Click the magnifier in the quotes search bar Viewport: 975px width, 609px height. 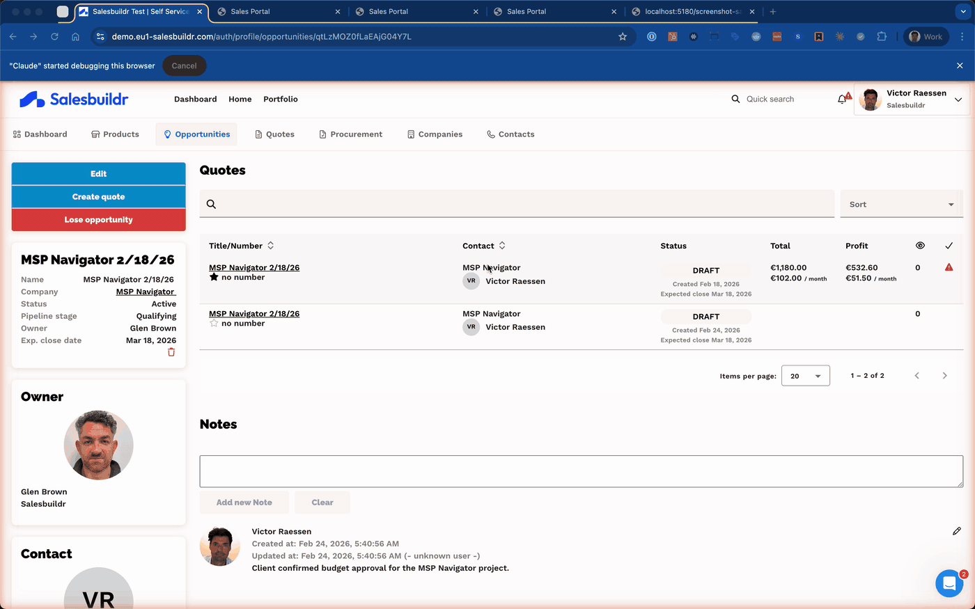coord(211,205)
